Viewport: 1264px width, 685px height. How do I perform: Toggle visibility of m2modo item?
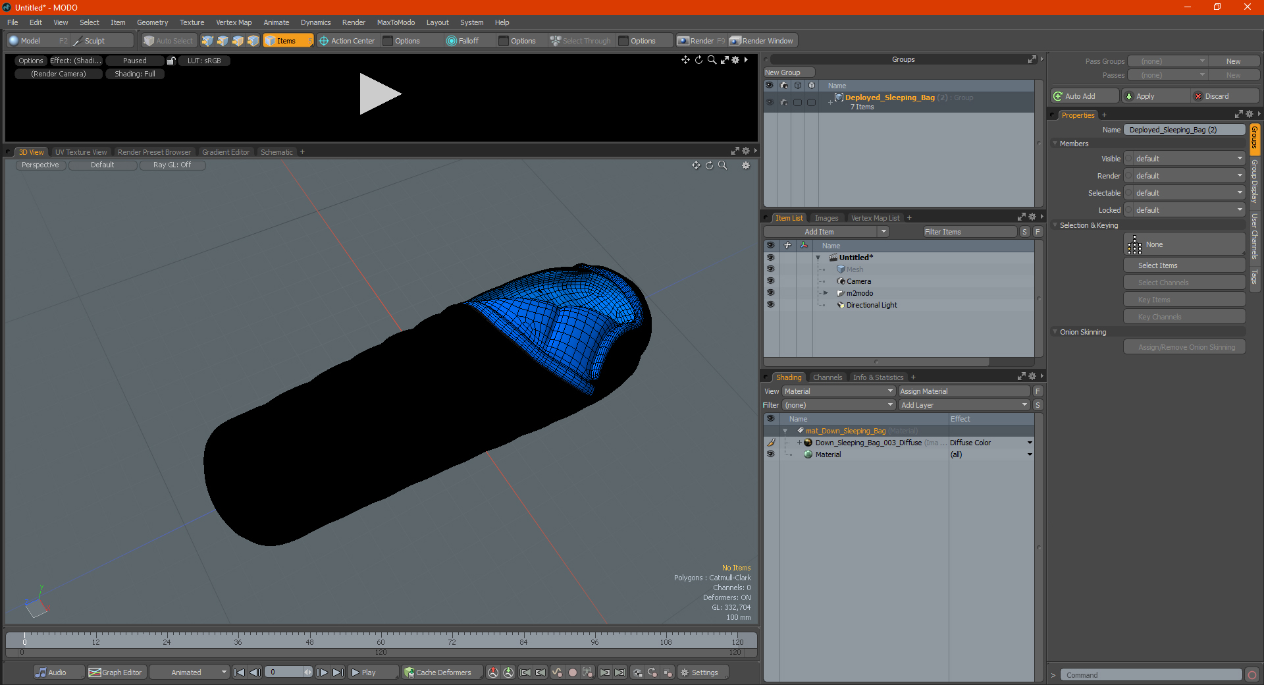[x=770, y=293]
